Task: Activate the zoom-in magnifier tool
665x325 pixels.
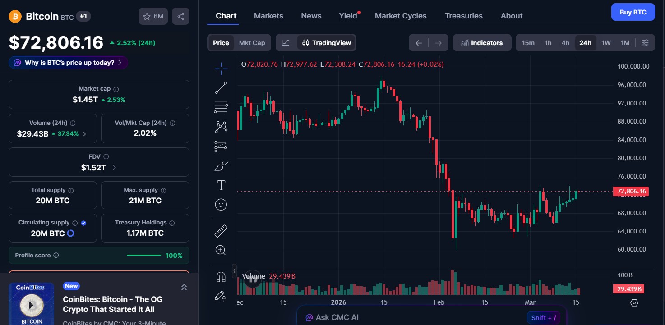Action: (x=221, y=250)
